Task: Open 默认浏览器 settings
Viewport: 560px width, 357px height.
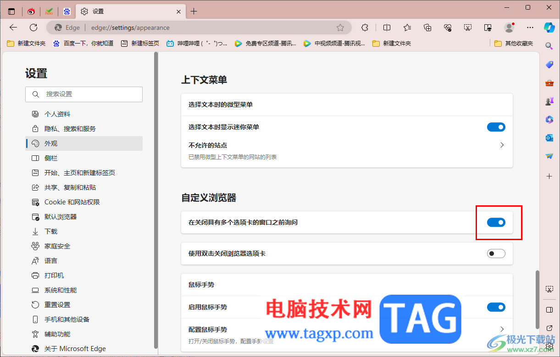Action: click(x=84, y=217)
